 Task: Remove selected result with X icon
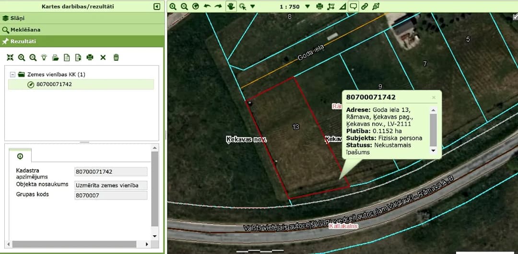103,58
